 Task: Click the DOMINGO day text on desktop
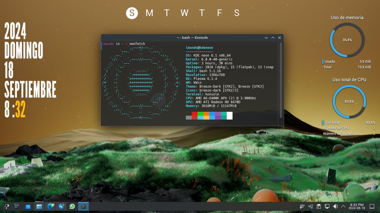click(x=24, y=50)
